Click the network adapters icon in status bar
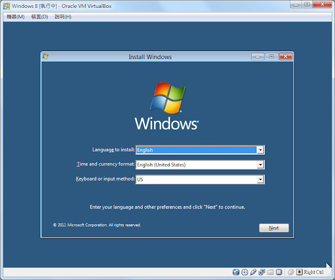This screenshot has height=280, width=335. (262, 272)
